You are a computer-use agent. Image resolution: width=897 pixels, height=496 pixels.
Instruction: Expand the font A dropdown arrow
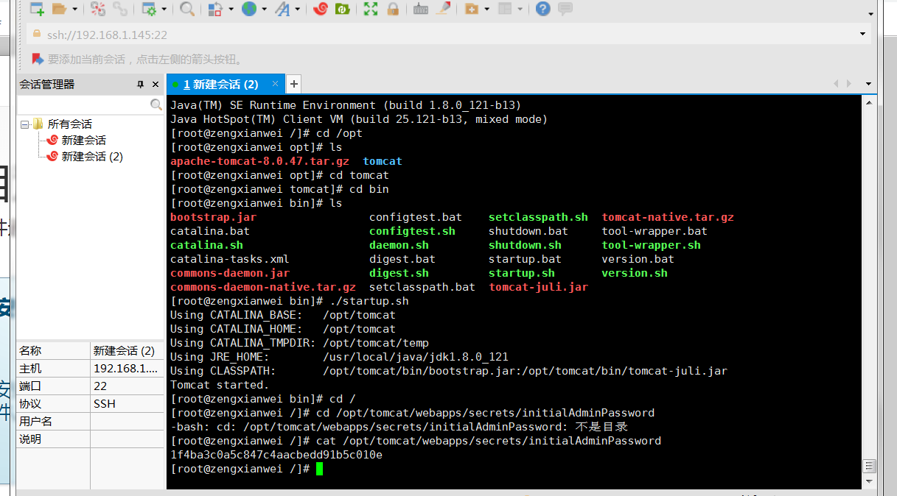pos(298,9)
